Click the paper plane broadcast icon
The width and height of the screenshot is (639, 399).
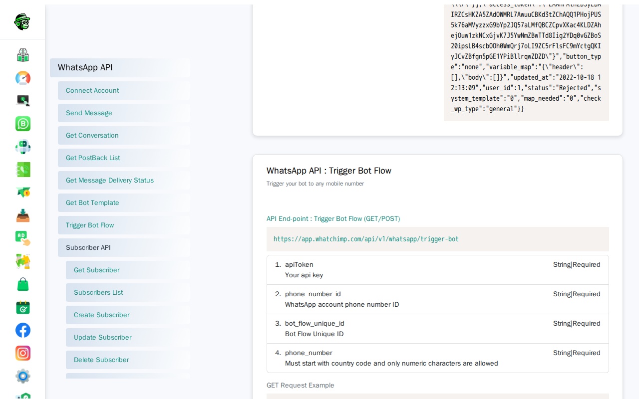23,193
